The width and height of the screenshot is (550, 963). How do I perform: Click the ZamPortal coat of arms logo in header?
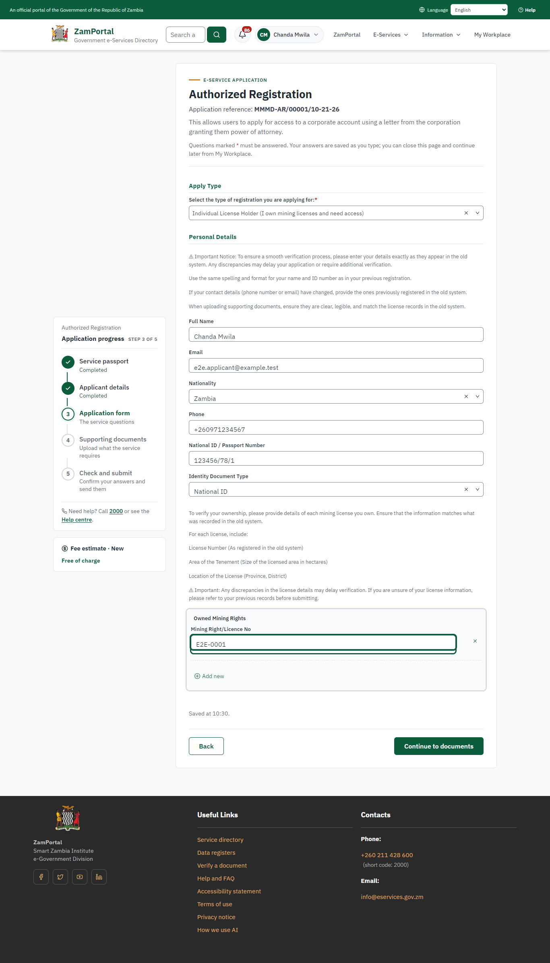click(x=60, y=34)
